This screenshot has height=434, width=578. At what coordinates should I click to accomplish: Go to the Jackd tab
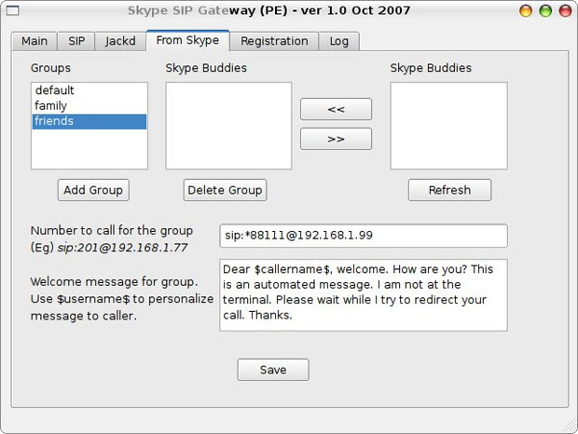click(120, 41)
